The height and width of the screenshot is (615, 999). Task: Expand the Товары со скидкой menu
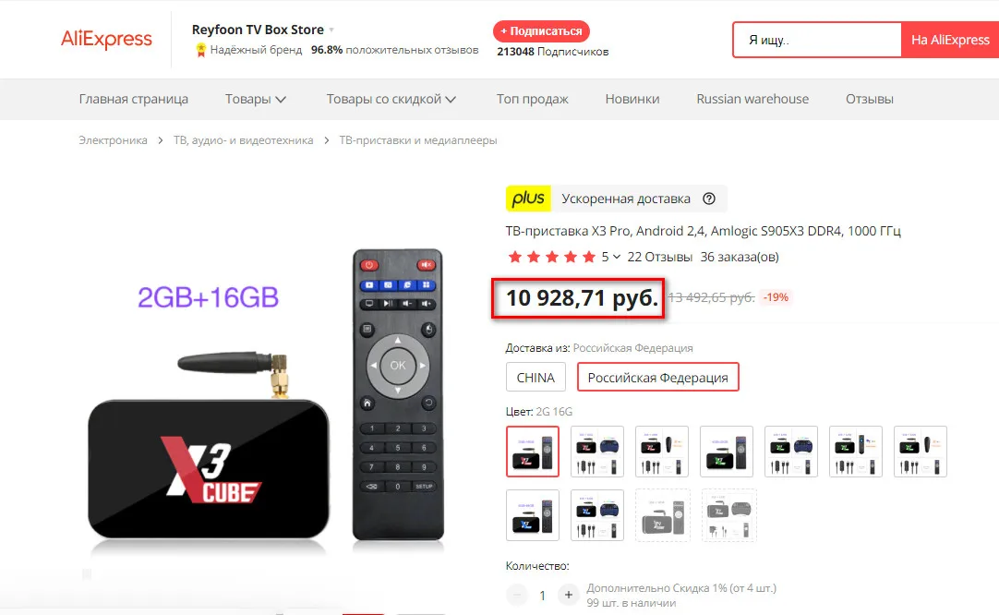391,99
